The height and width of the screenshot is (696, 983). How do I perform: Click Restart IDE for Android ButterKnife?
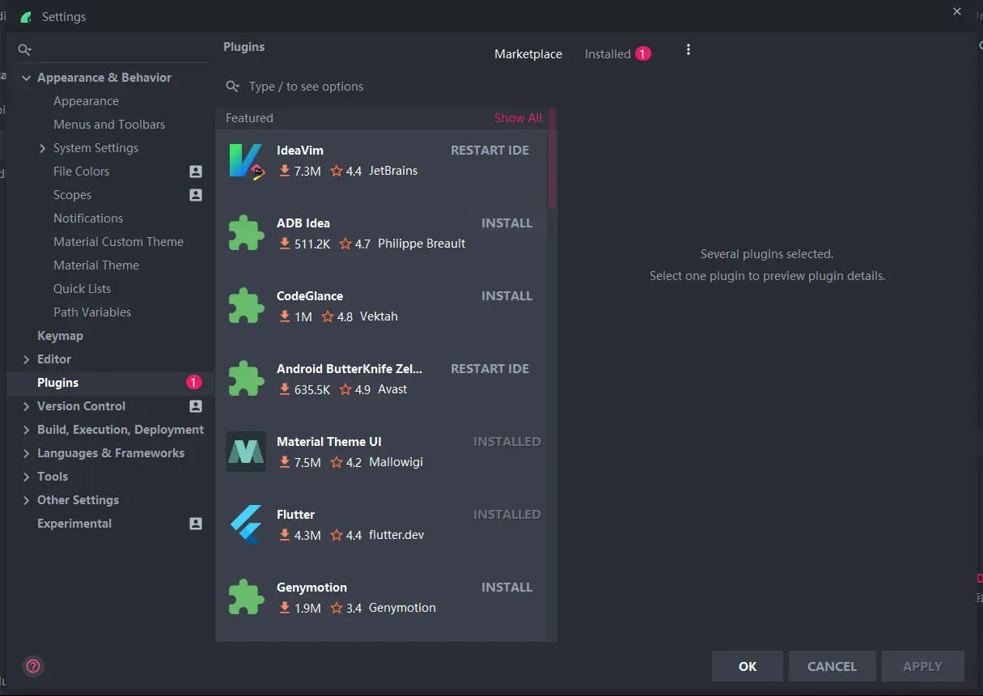coord(489,369)
